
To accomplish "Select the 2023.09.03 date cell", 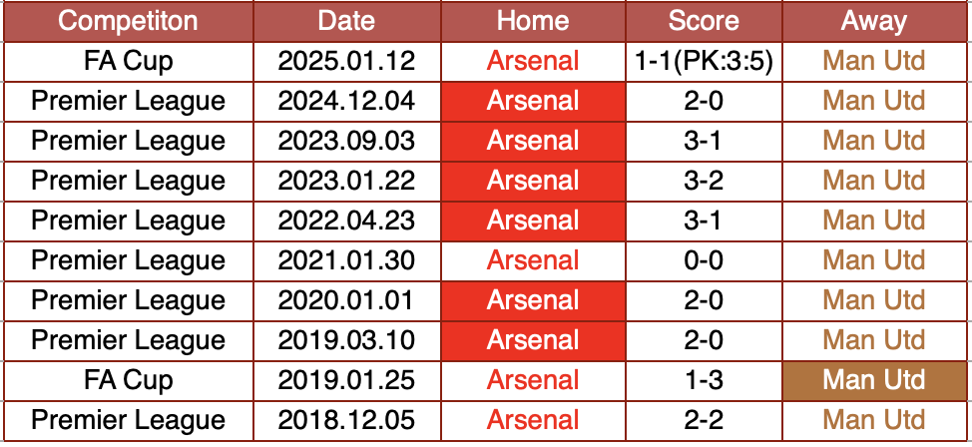I will coord(346,141).
